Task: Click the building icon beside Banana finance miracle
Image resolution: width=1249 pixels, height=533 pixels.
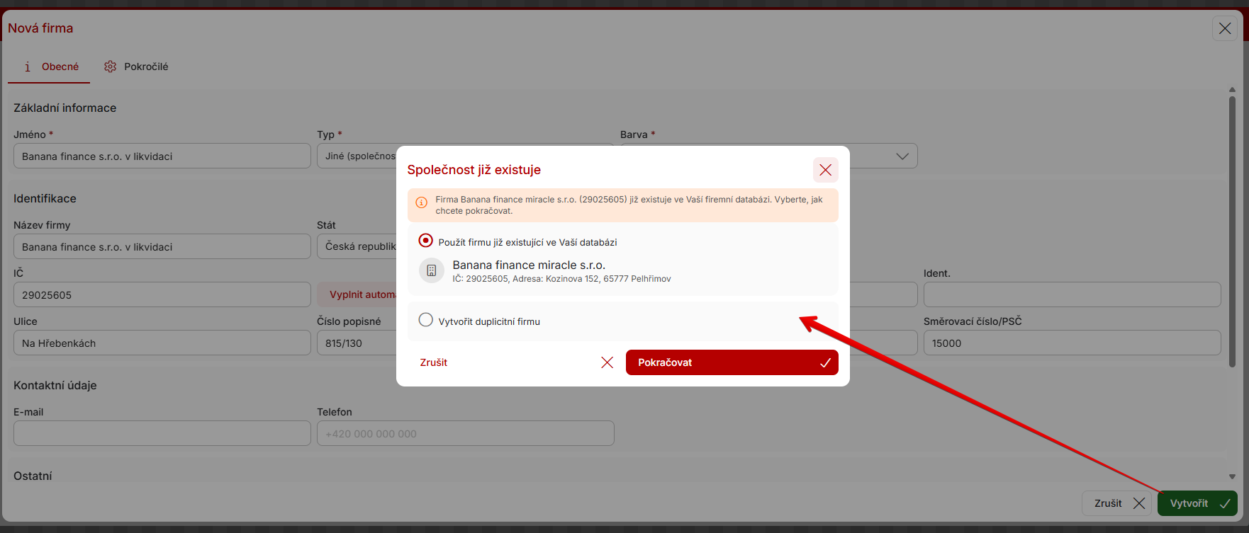Action: tap(431, 270)
